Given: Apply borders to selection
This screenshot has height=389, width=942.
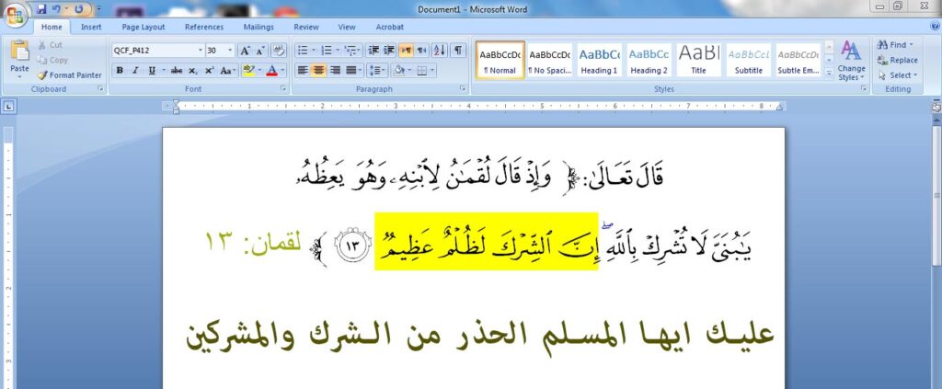Looking at the screenshot, I should [421, 70].
